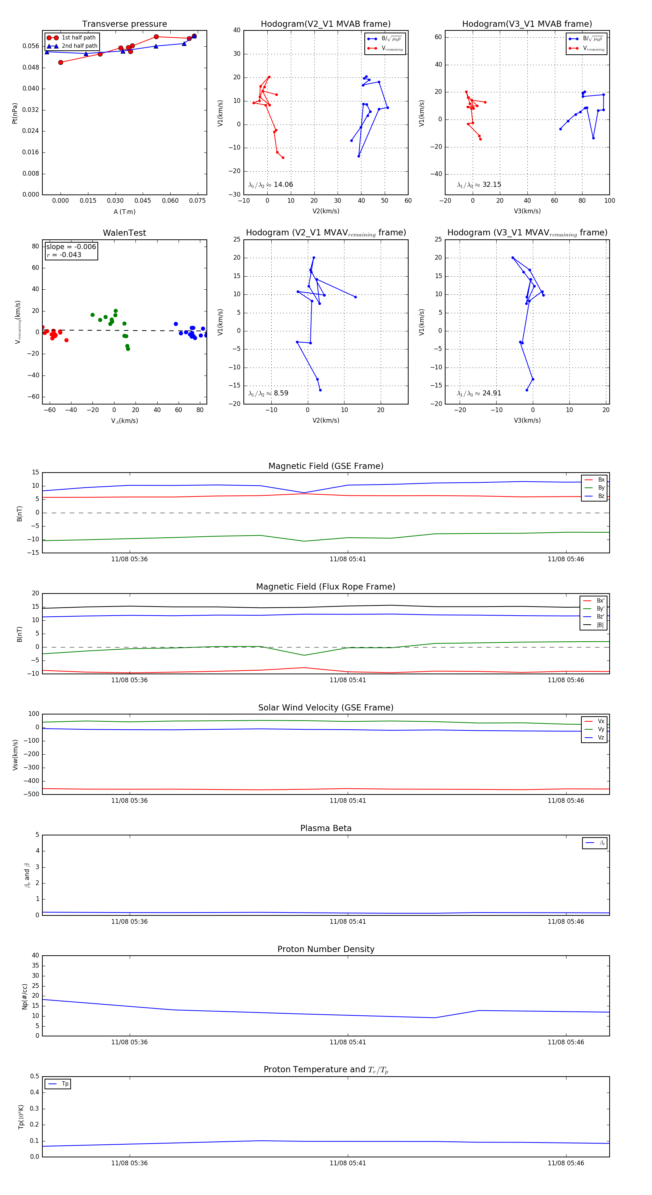Viewport: 652px width, 1195px height.
Task: Click the 'Tp(10^6K)' y-axis label
Action: click(20, 1116)
